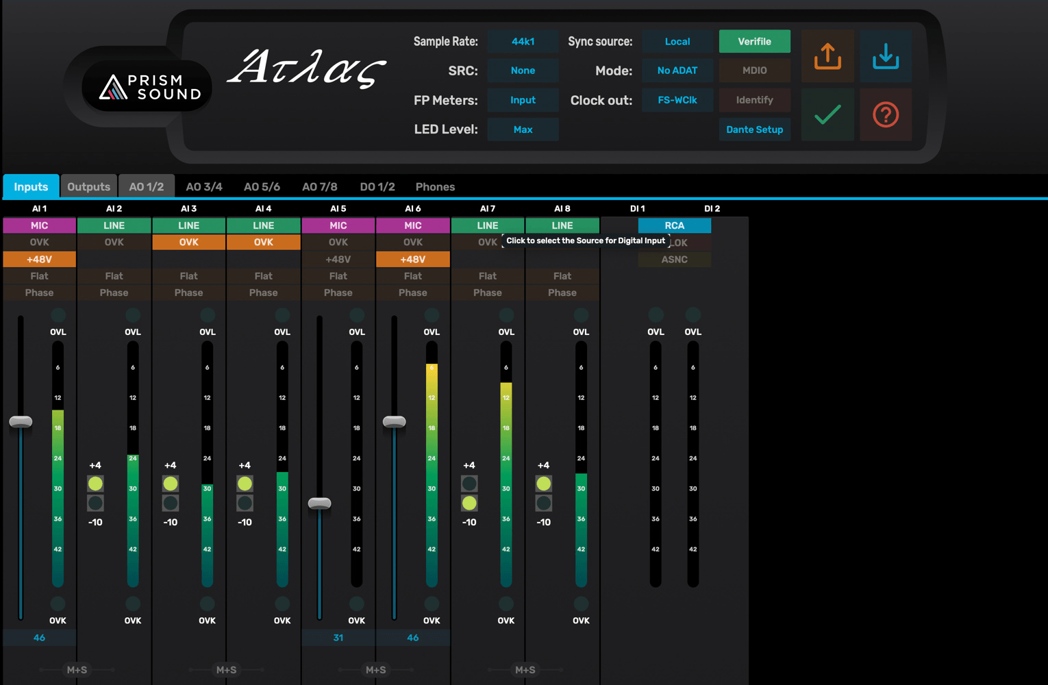Click the ASNC button for digital input
Screen dimensions: 1048x685
tap(675, 260)
